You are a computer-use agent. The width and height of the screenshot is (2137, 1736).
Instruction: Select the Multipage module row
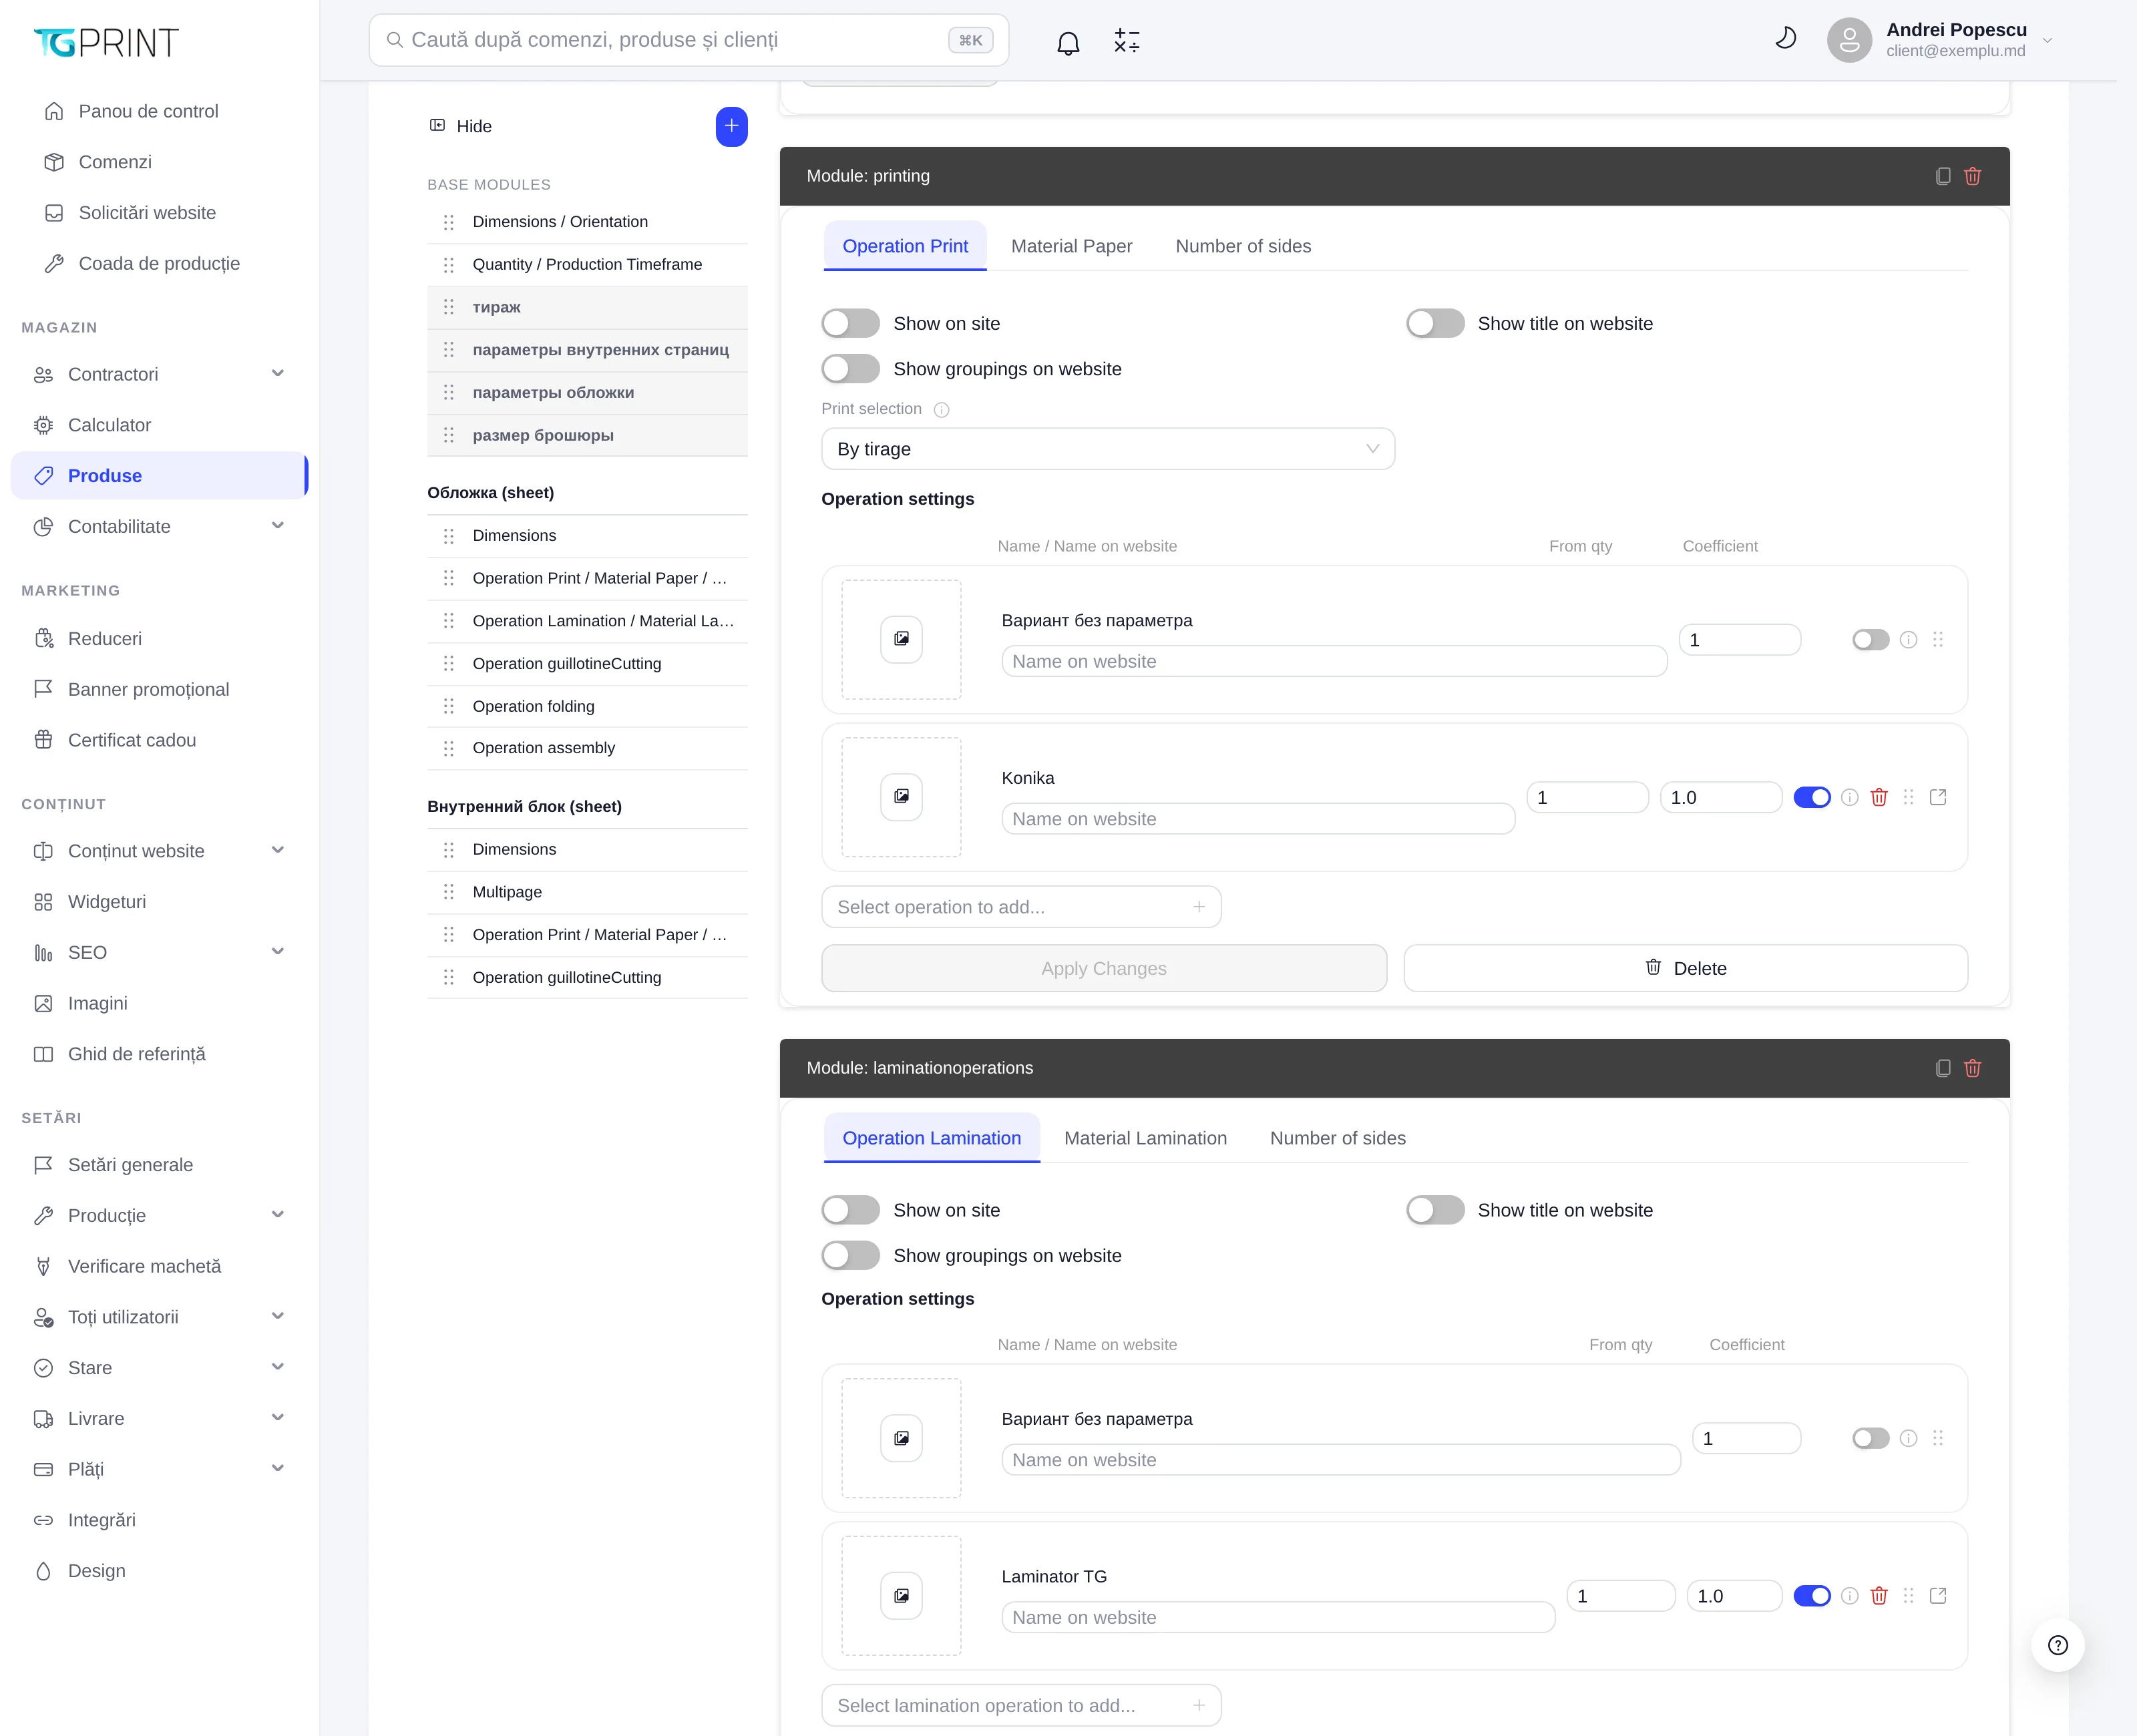pyautogui.click(x=587, y=892)
